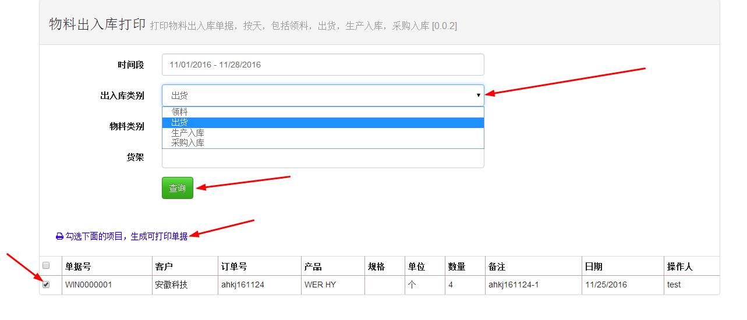Select 领料 from the dropdown list
Screen dimensions: 747x320
pyautogui.click(x=179, y=112)
